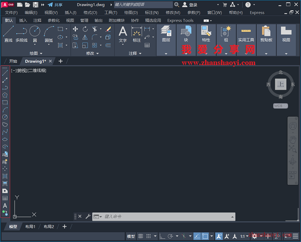Viewport: 301px width, 242px height.
Task: Click the 共享 share button
Action: (x=55, y=4)
